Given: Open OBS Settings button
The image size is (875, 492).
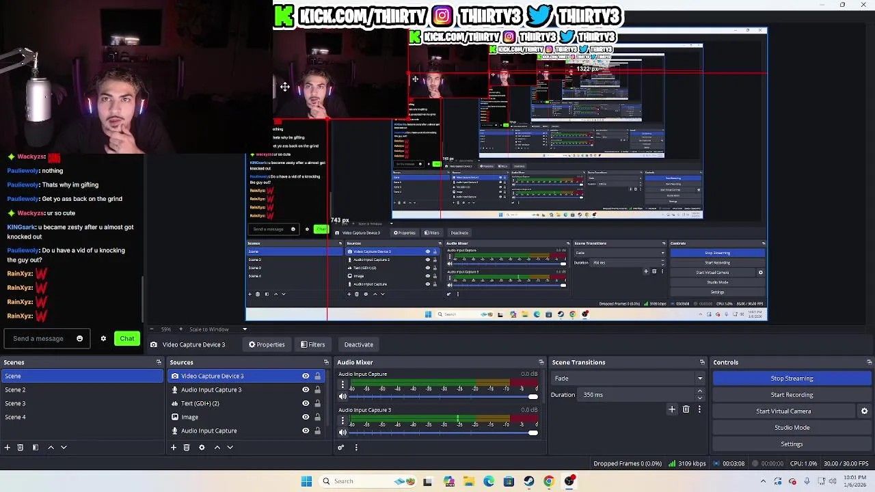Looking at the screenshot, I should pyautogui.click(x=792, y=443).
